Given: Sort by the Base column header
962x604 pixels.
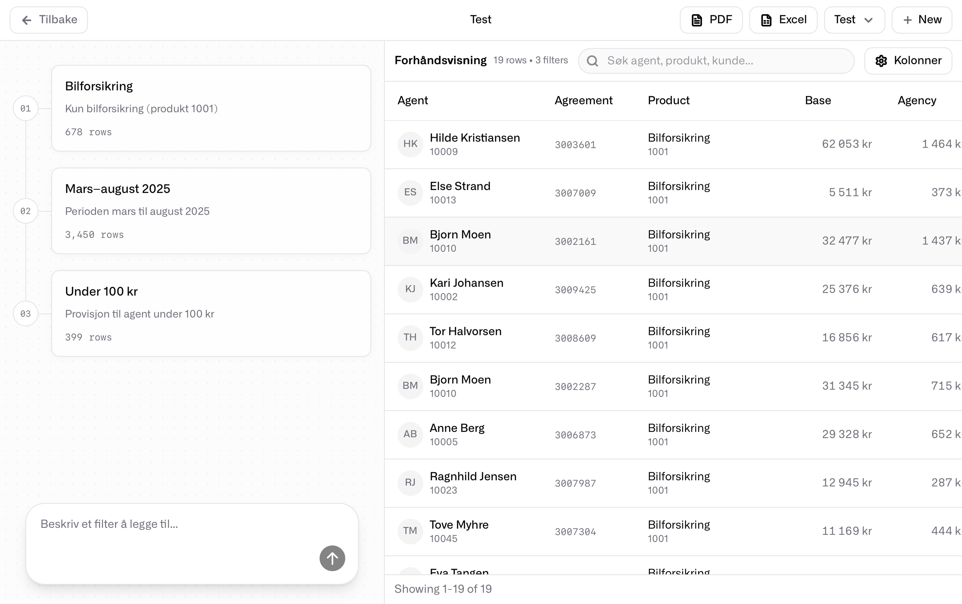Looking at the screenshot, I should pyautogui.click(x=817, y=101).
